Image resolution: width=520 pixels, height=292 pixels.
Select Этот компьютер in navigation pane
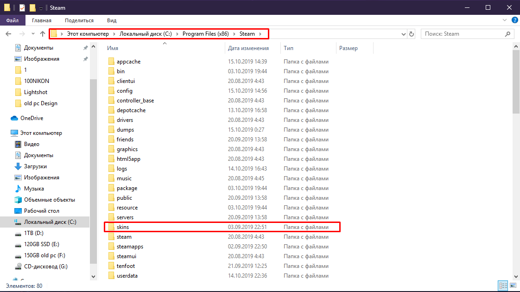click(x=41, y=133)
